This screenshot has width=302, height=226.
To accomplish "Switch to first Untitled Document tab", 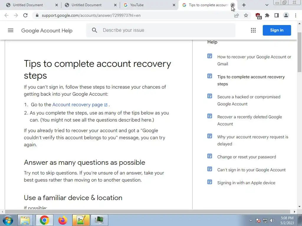I will (x=31, y=5).
